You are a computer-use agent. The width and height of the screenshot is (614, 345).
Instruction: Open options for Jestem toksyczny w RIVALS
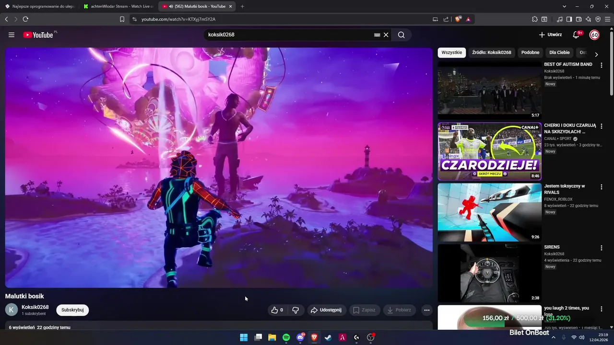pyautogui.click(x=601, y=187)
